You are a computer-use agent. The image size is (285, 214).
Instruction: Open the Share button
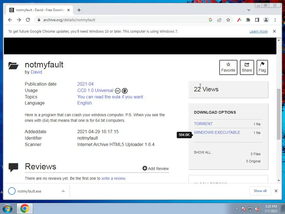(x=247, y=67)
